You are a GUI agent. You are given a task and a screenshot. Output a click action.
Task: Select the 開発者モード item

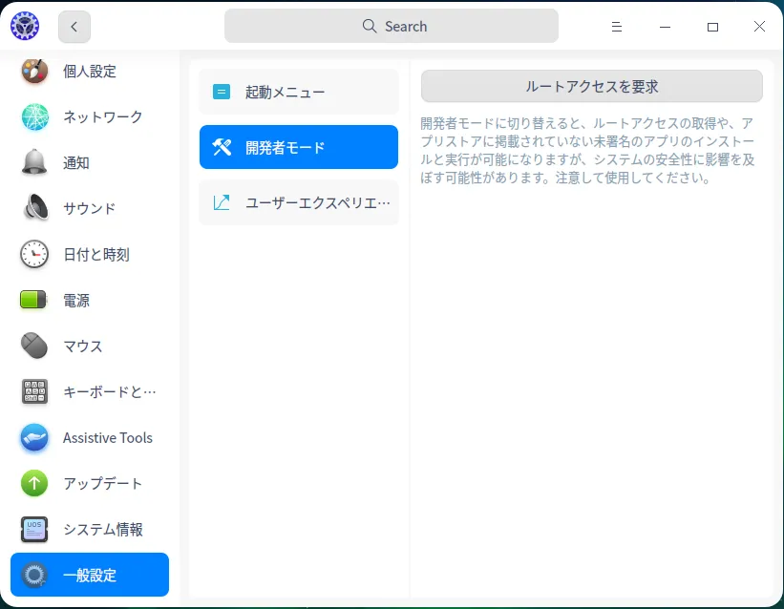[x=298, y=147]
